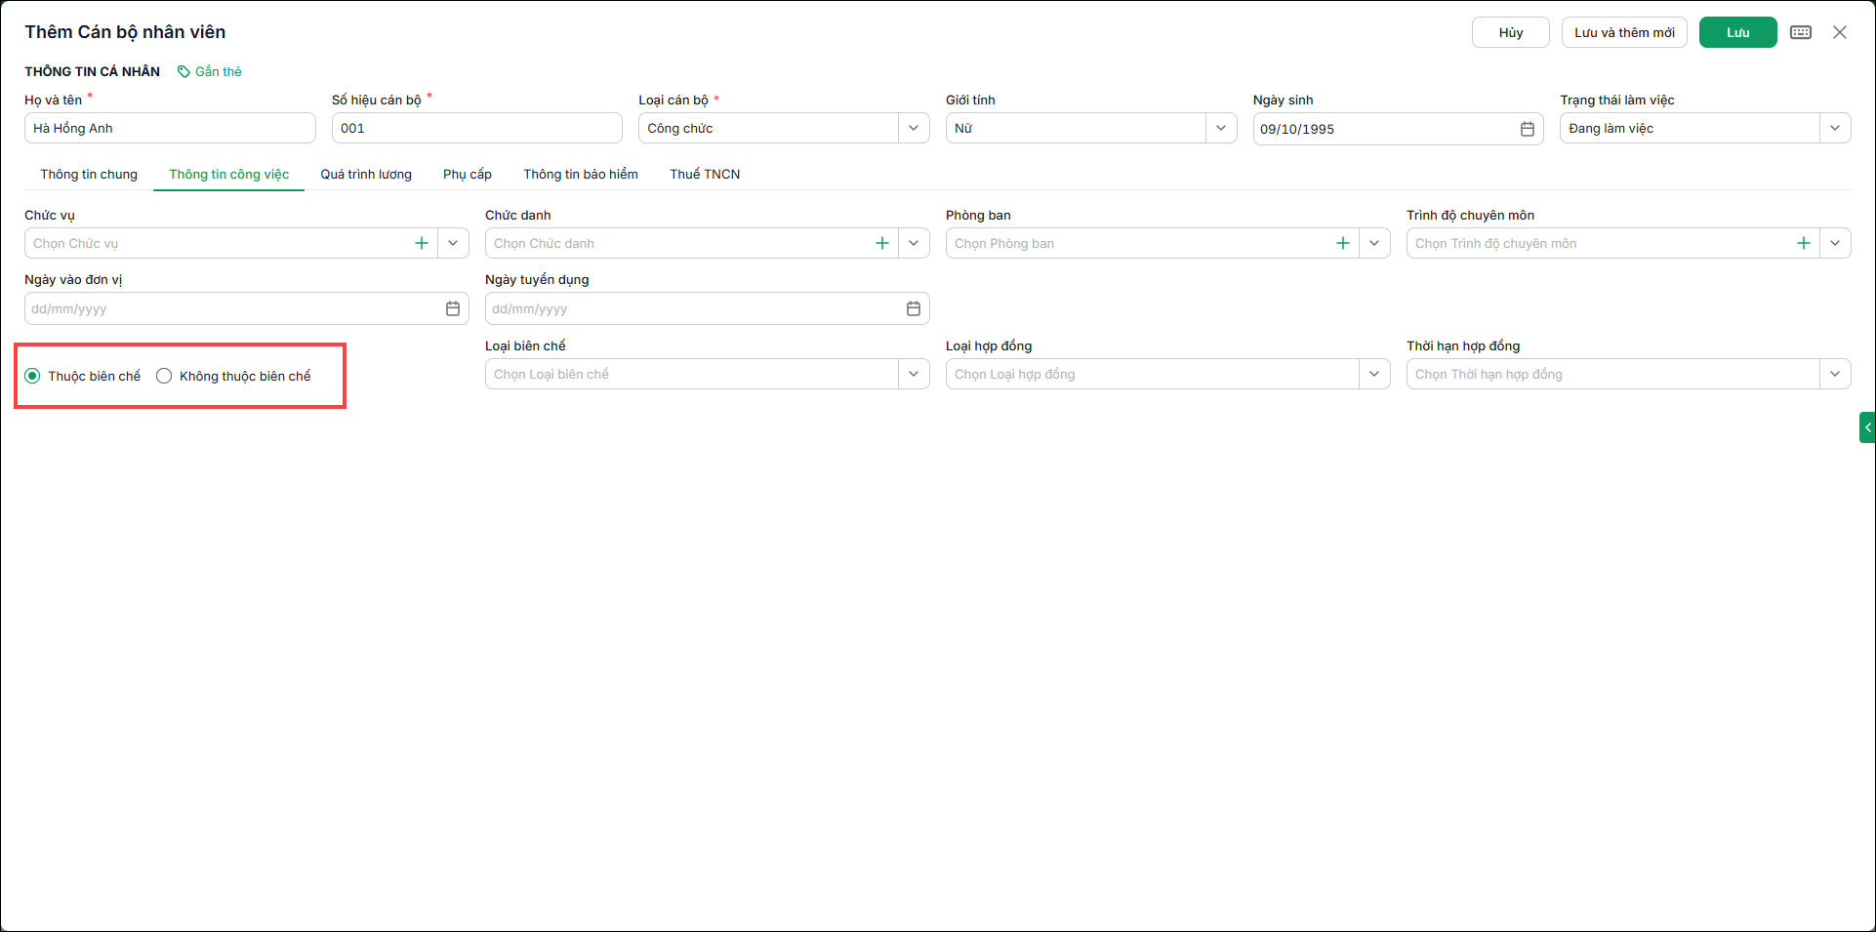Close the Thêm Cán bộ nhân viên dialog

tap(1840, 32)
